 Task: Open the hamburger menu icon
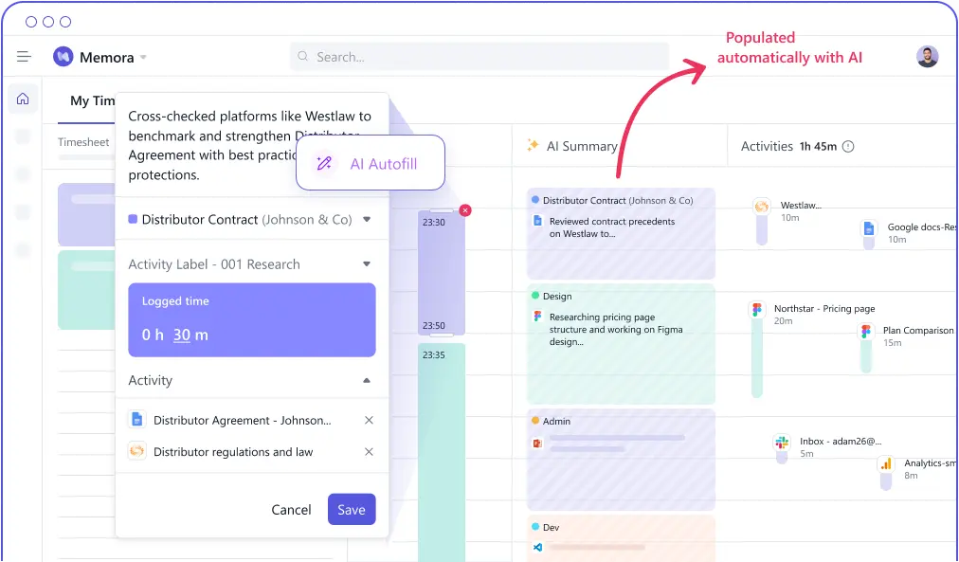click(24, 57)
